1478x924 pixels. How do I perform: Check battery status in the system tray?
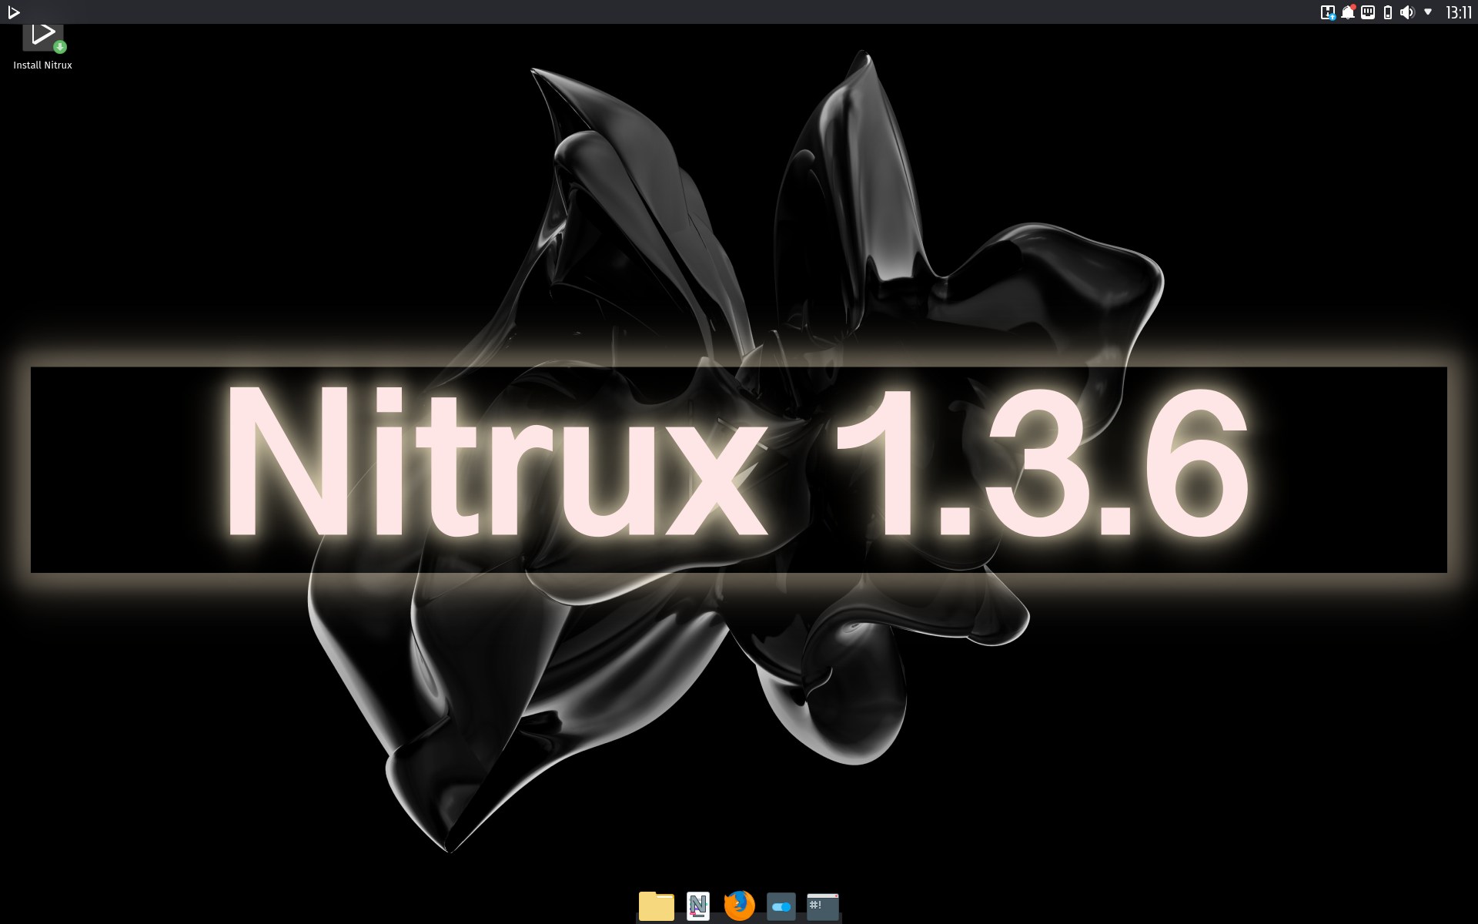[1388, 12]
